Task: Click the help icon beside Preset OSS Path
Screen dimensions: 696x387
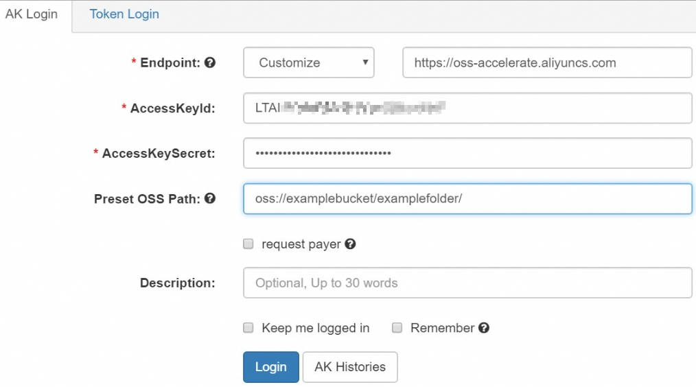Action: 211,198
